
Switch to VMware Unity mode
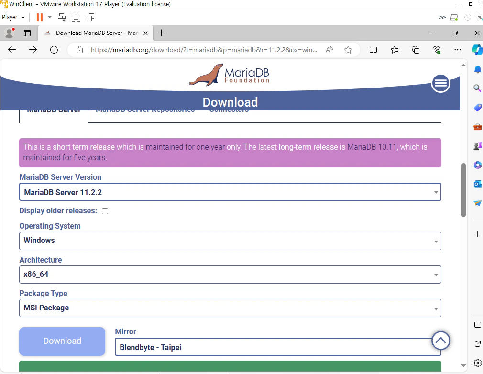tap(90, 17)
